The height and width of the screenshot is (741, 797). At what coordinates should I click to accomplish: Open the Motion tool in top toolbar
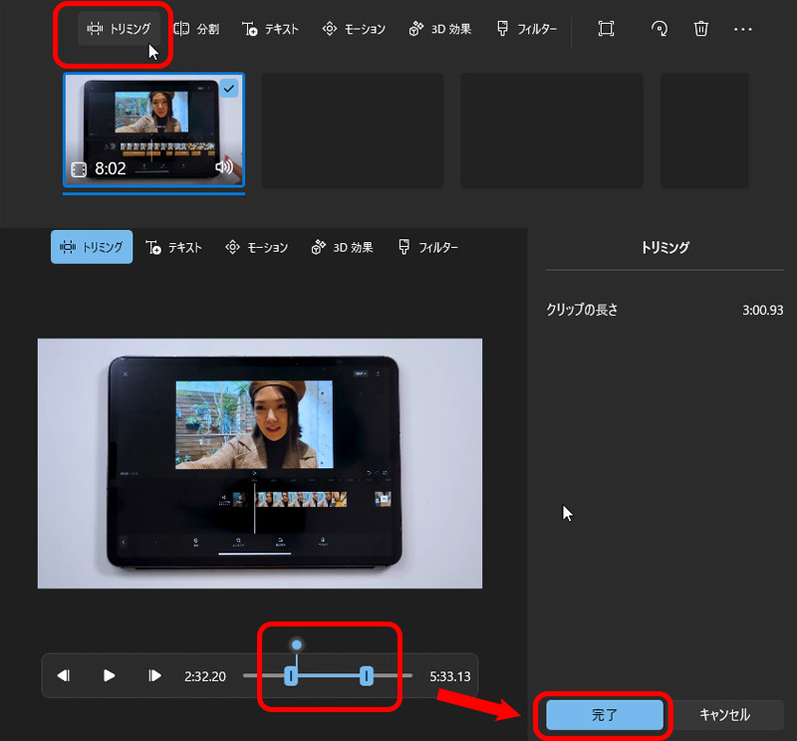point(354,29)
